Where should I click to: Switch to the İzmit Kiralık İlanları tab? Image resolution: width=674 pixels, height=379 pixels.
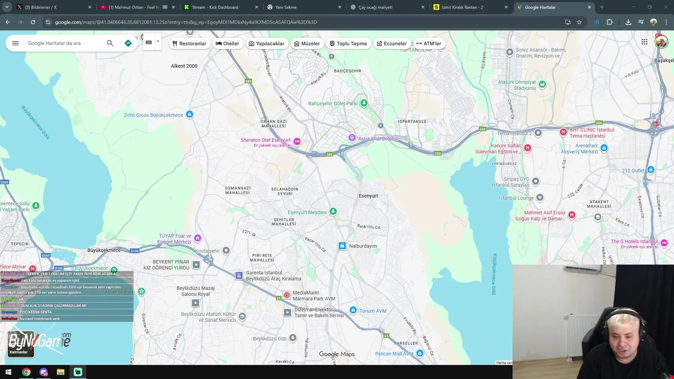(x=471, y=7)
